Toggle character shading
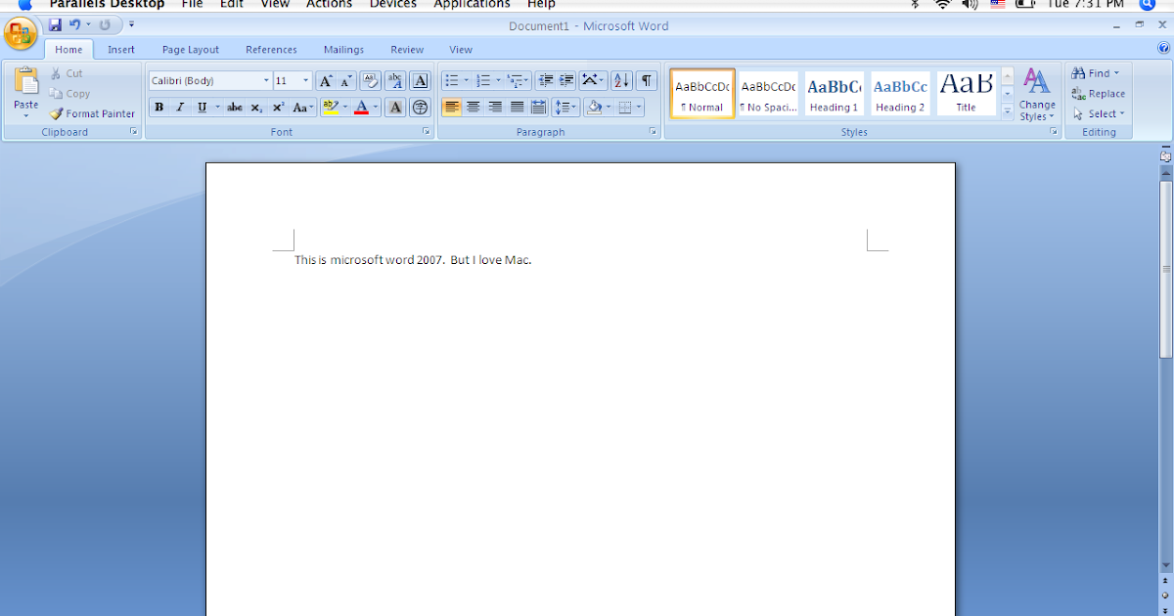The image size is (1174, 616). (395, 108)
